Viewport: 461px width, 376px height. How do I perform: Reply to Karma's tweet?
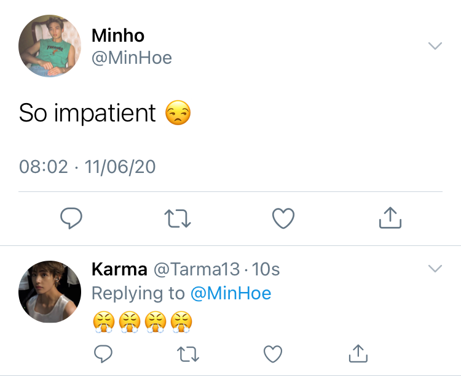[103, 354]
